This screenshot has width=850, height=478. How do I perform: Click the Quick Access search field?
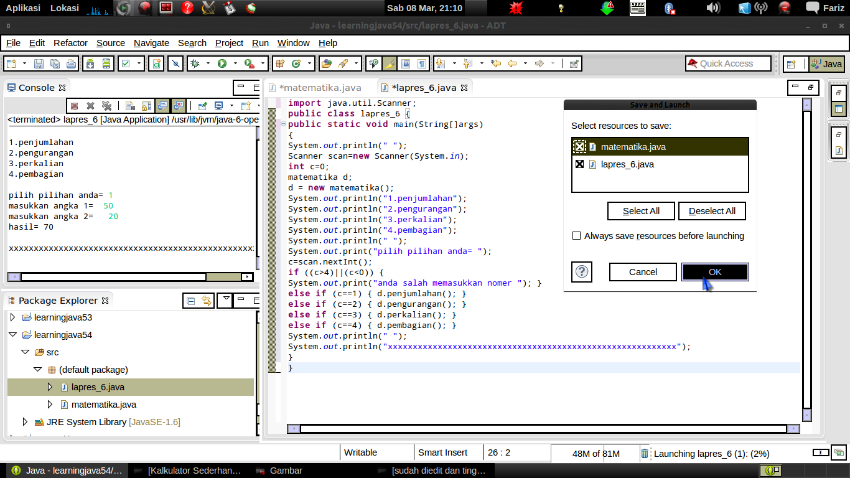pyautogui.click(x=728, y=63)
